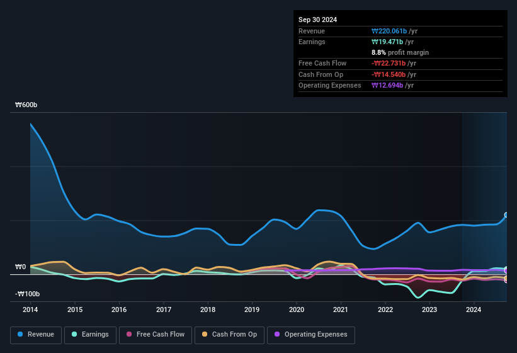Toggle the Earnings series in legend
517x353 pixels.
pyautogui.click(x=90, y=334)
